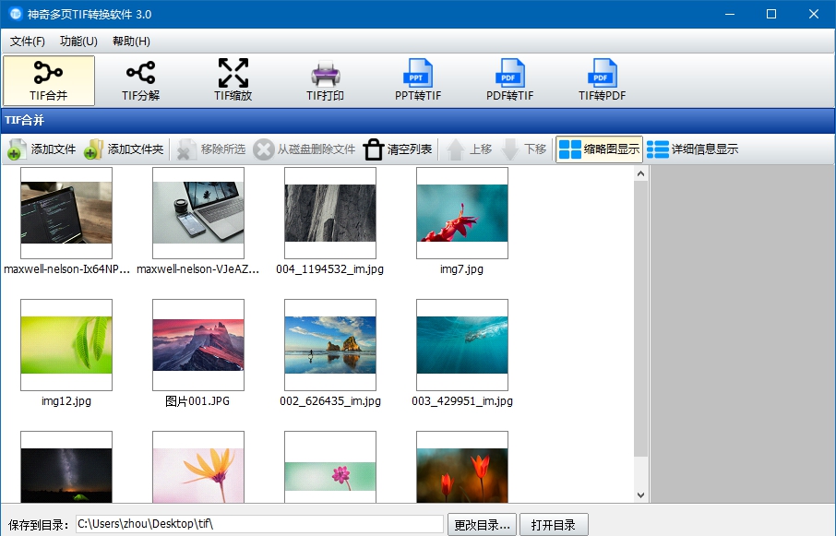
Task: Select the TIF合并 tool
Action: [x=49, y=80]
